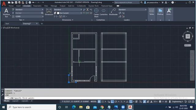Click the Find text input field
The height and width of the screenshot is (110, 196).
coord(28,13)
